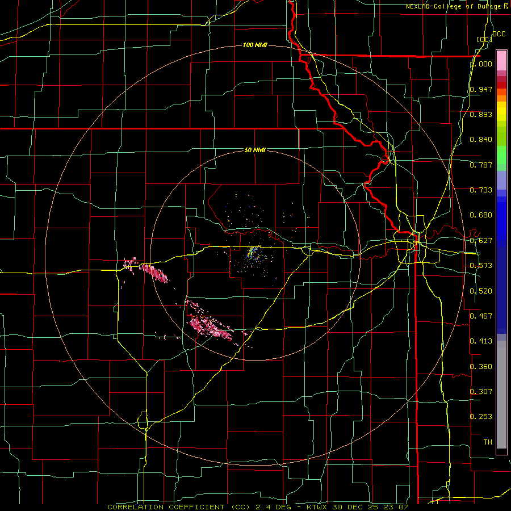Viewport: 511px width, 511px height.
Task: Pick the lavender segment of the color bar
Action: [x=501, y=180]
